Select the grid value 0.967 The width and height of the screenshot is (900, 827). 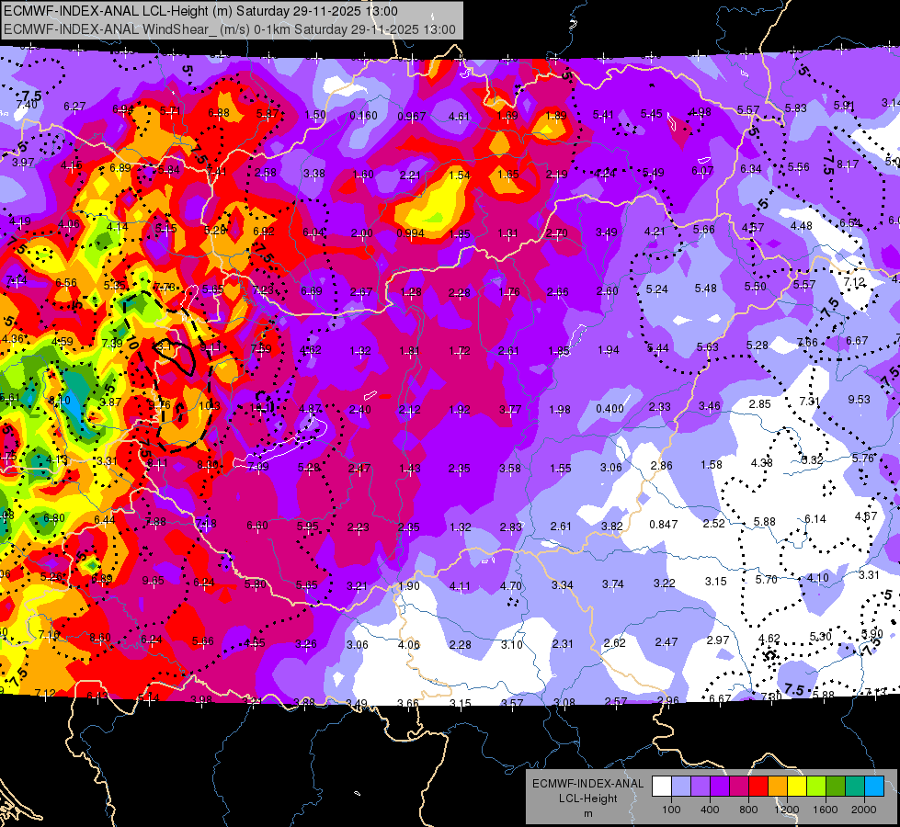412,117
